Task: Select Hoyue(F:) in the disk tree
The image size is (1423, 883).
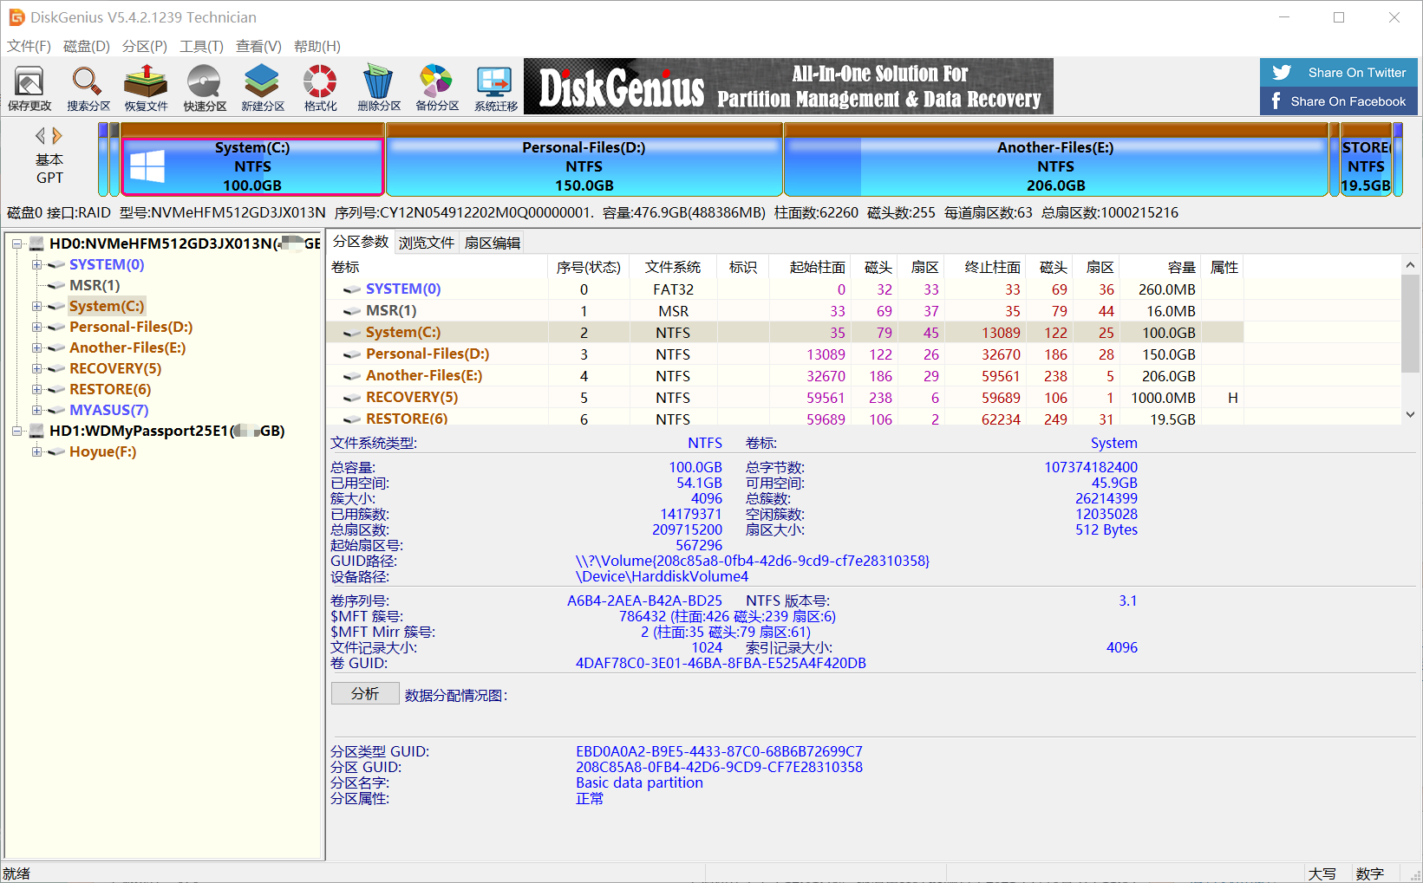Action: tap(103, 451)
